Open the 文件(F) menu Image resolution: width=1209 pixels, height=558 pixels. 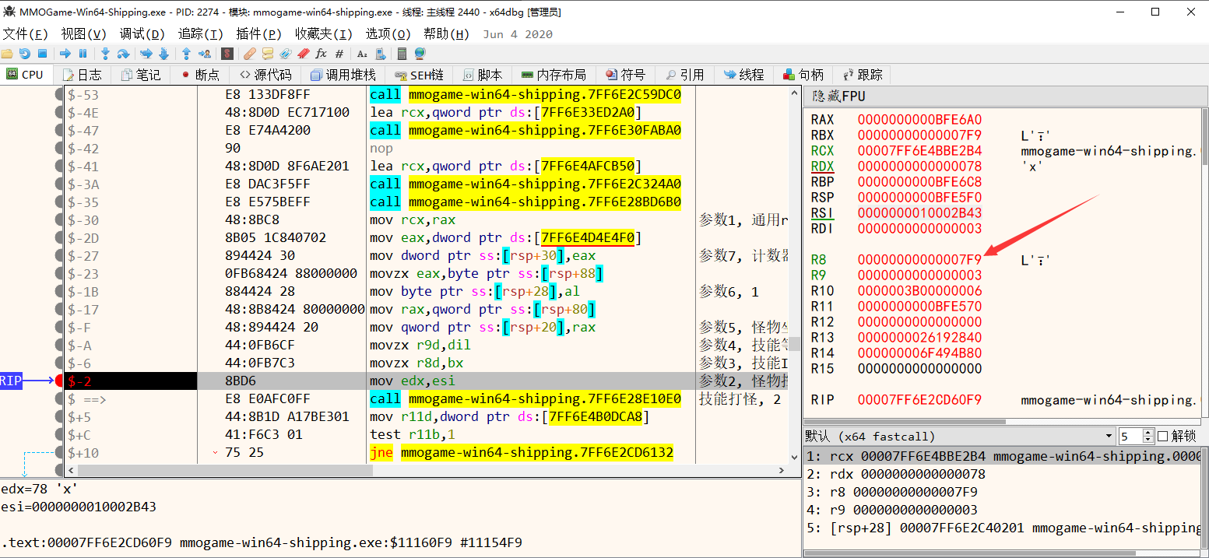(26, 34)
